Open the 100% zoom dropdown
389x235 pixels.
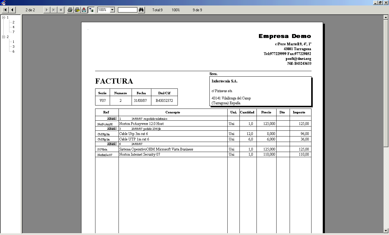112,10
